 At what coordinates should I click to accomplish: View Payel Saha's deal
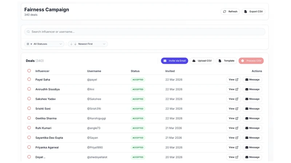click(234, 80)
